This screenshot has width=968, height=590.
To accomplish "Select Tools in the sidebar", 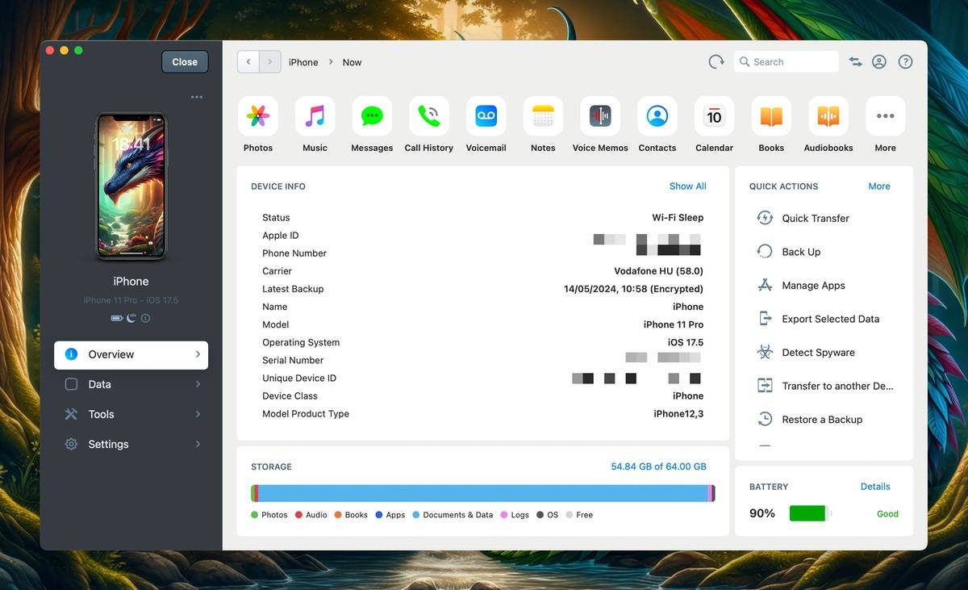I will [131, 414].
